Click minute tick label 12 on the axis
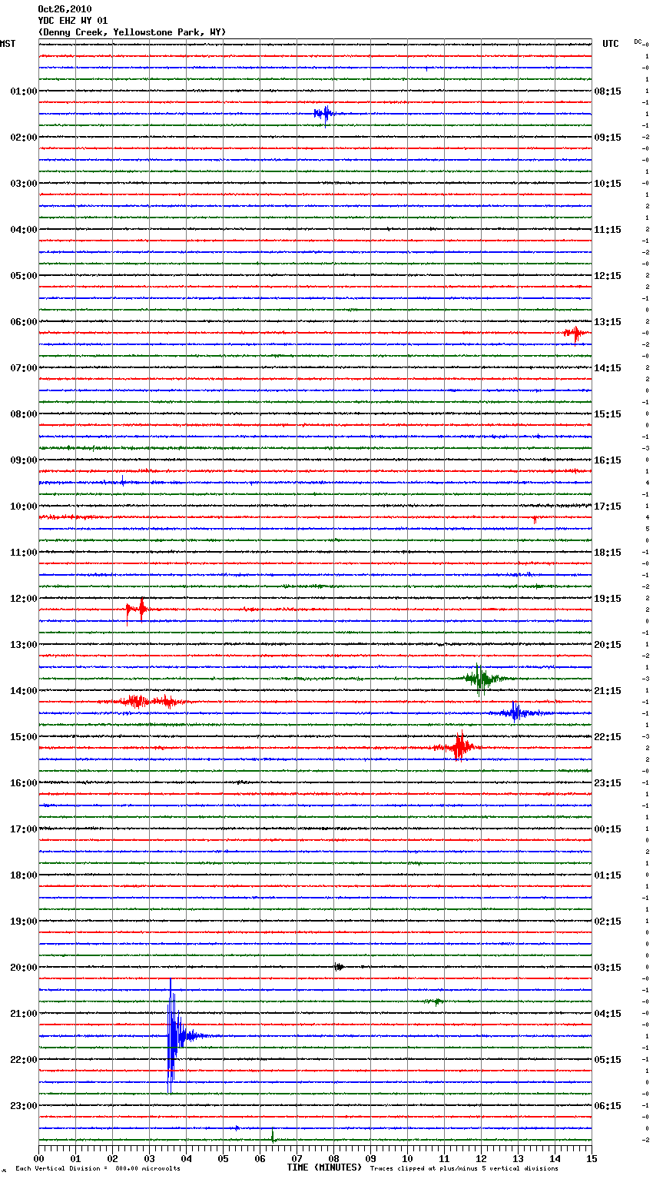This screenshot has width=653, height=1179. pyautogui.click(x=481, y=1158)
